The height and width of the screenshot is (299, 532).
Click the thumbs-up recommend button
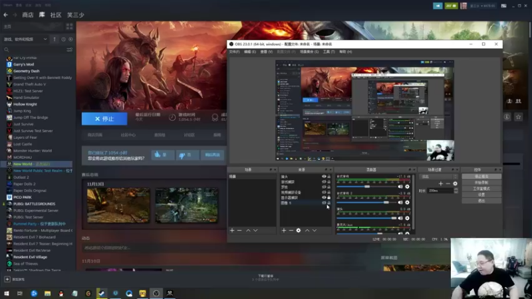point(162,155)
